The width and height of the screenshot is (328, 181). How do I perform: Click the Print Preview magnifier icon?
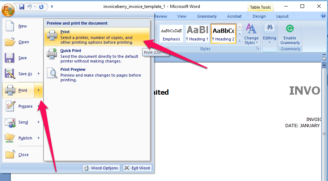coord(52,73)
